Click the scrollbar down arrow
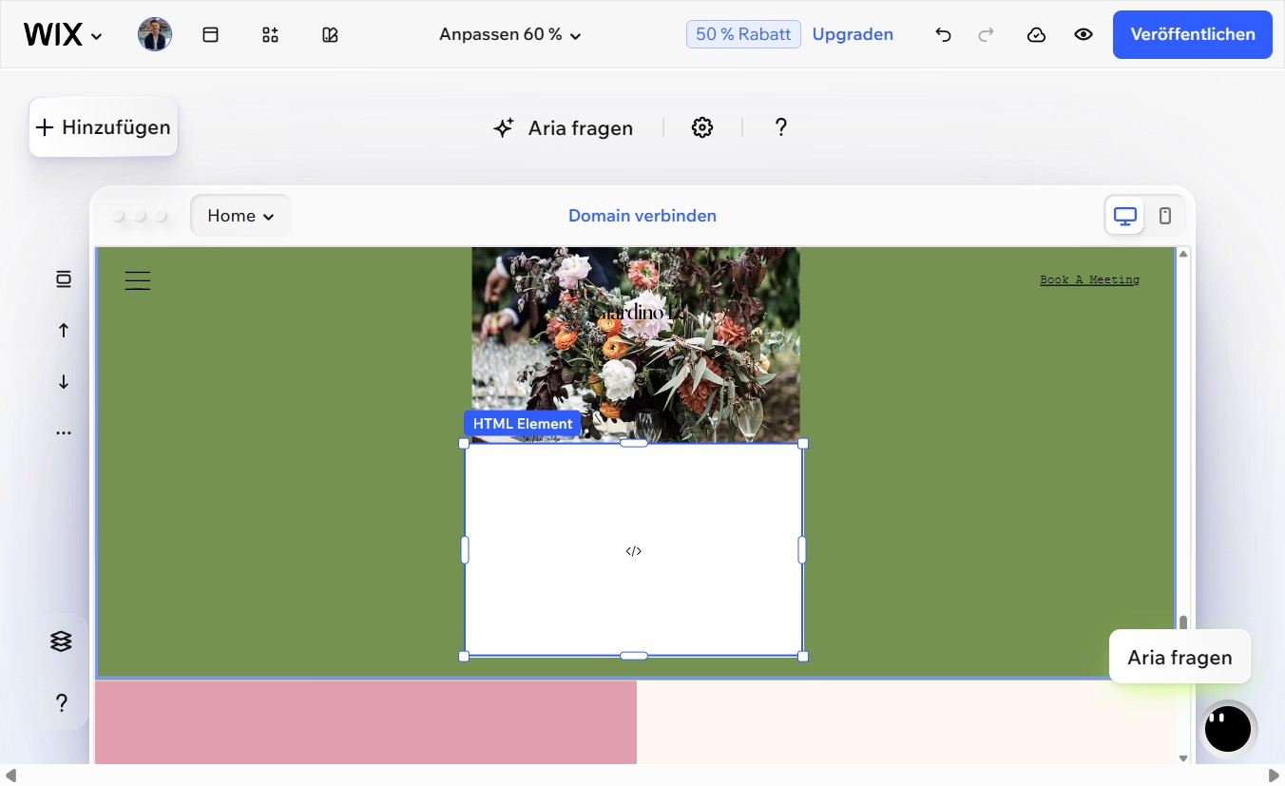 point(1183,757)
